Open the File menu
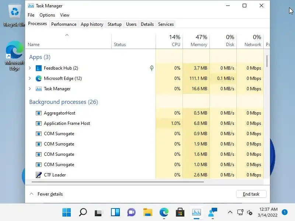The width and height of the screenshot is (295, 221). point(31,15)
